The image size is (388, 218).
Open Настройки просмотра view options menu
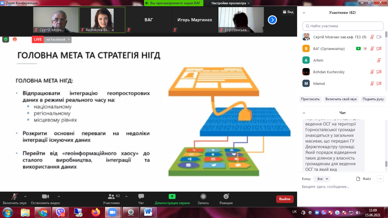(x=231, y=3)
